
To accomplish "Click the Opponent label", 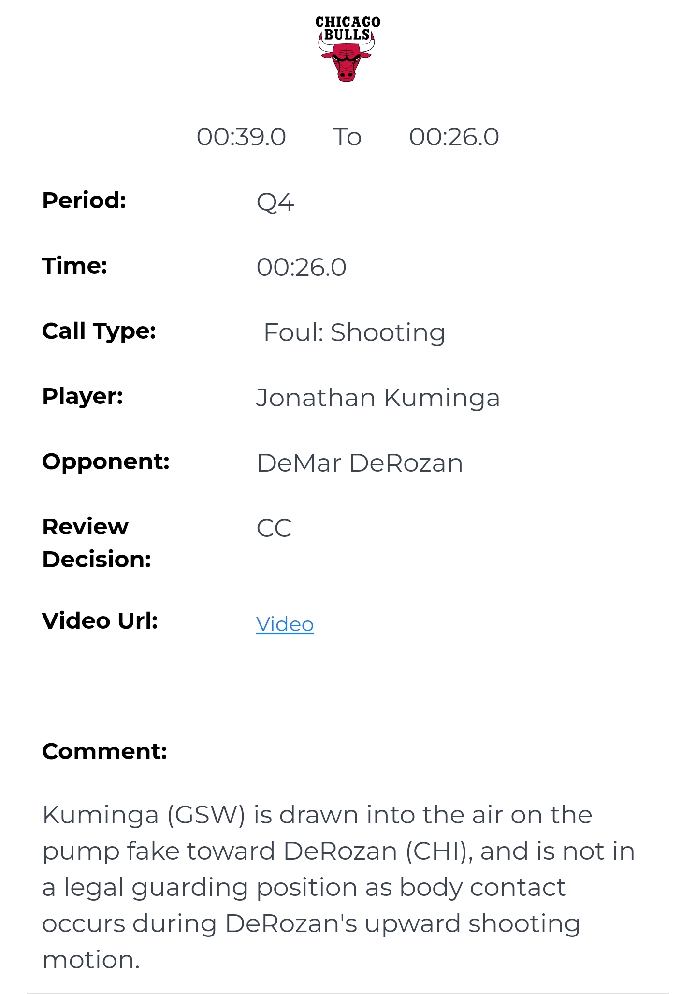I will (106, 461).
